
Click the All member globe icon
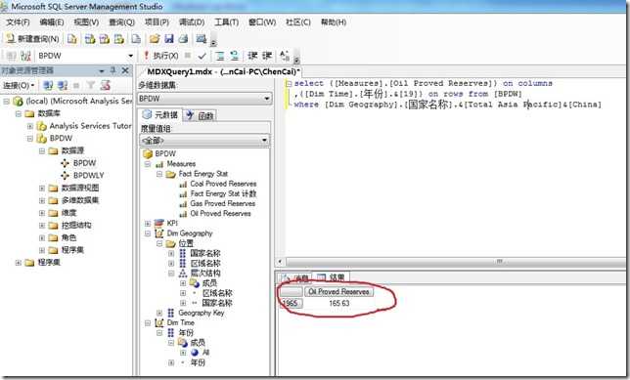195,353
